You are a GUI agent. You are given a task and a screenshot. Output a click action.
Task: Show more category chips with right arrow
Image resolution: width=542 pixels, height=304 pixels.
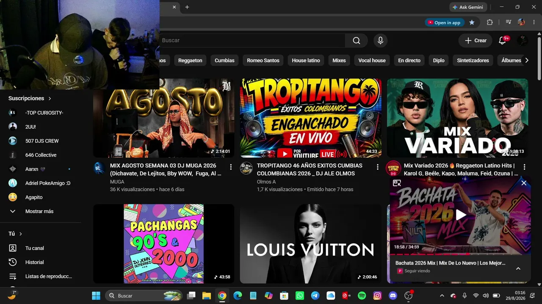(527, 60)
